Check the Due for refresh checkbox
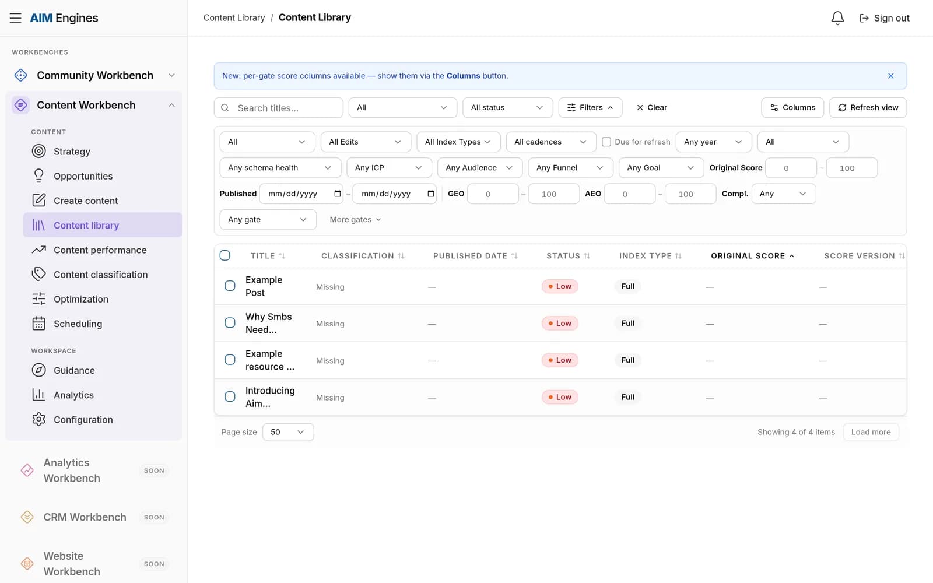Screen dimensions: 933x583 (x=606, y=142)
